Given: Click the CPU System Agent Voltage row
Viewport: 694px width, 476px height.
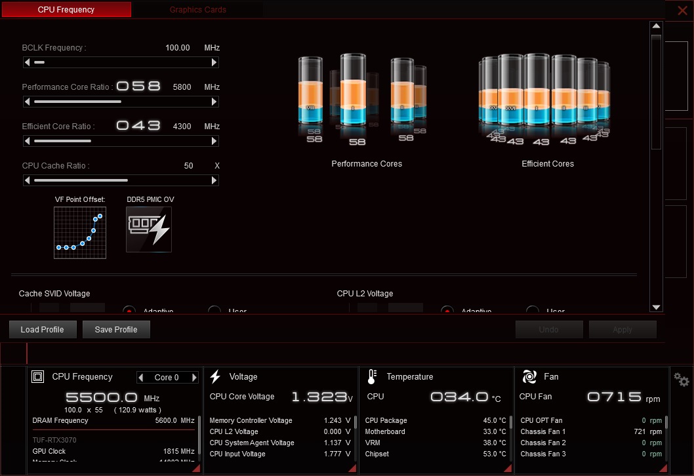Looking at the screenshot, I should point(280,443).
